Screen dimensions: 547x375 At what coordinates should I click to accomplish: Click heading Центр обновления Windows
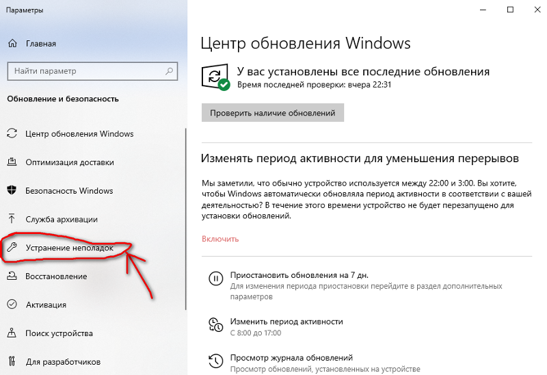point(306,43)
